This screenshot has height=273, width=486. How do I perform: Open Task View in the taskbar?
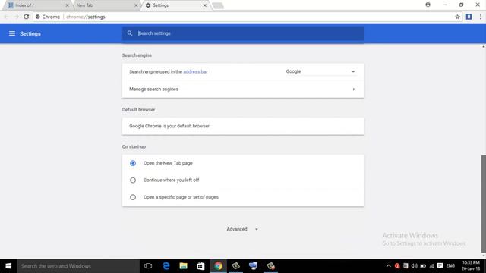[x=148, y=266]
